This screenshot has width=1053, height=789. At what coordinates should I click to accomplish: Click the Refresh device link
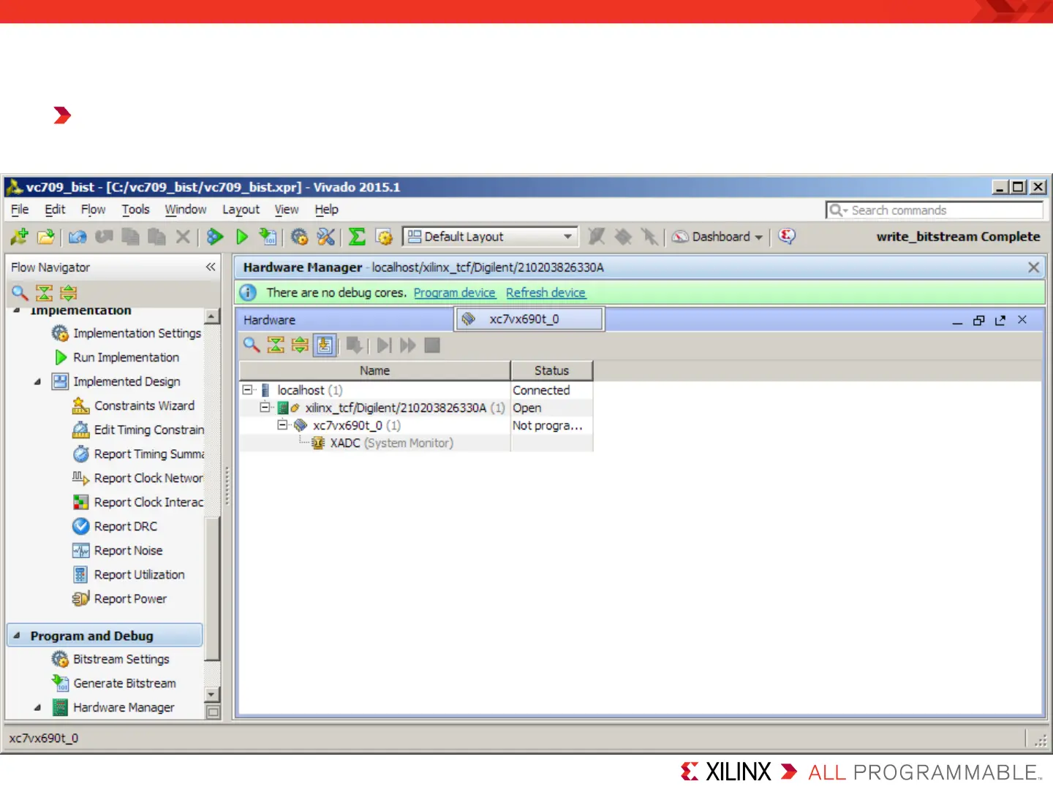(546, 293)
